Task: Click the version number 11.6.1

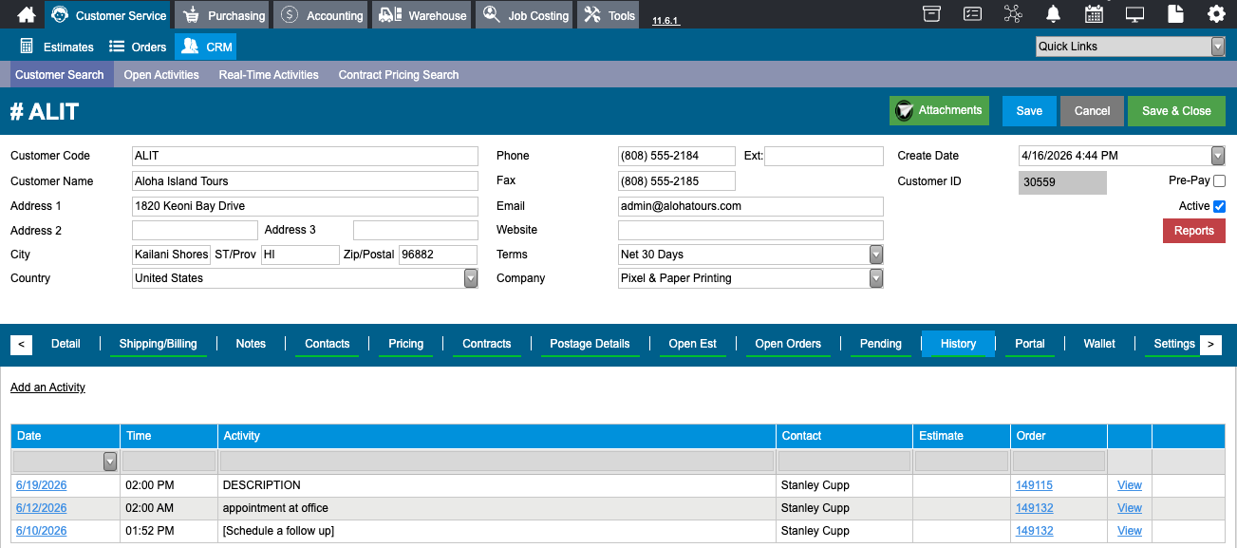Action: (x=665, y=20)
